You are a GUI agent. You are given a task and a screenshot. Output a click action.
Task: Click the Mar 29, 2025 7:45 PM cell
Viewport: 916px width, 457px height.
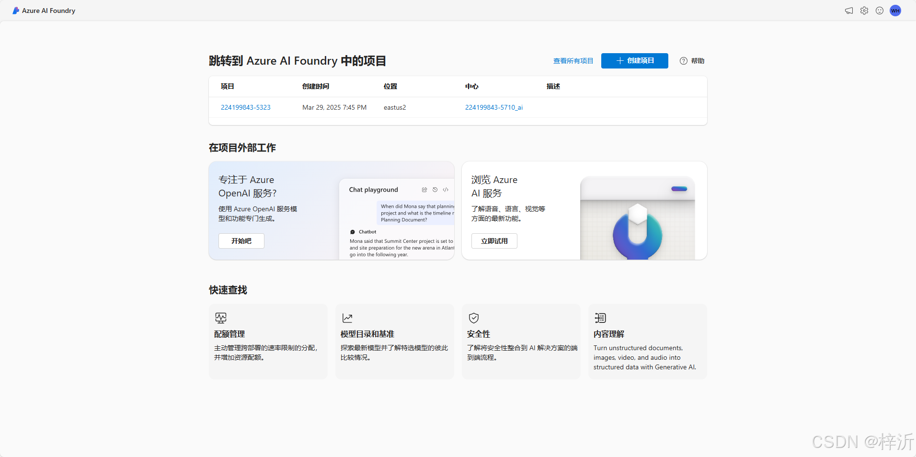[x=334, y=107]
